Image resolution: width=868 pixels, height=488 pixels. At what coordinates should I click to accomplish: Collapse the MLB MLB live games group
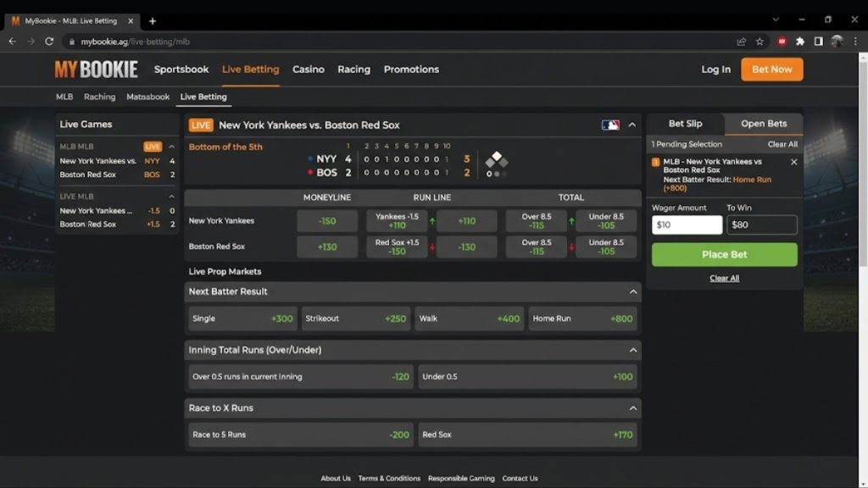point(171,147)
